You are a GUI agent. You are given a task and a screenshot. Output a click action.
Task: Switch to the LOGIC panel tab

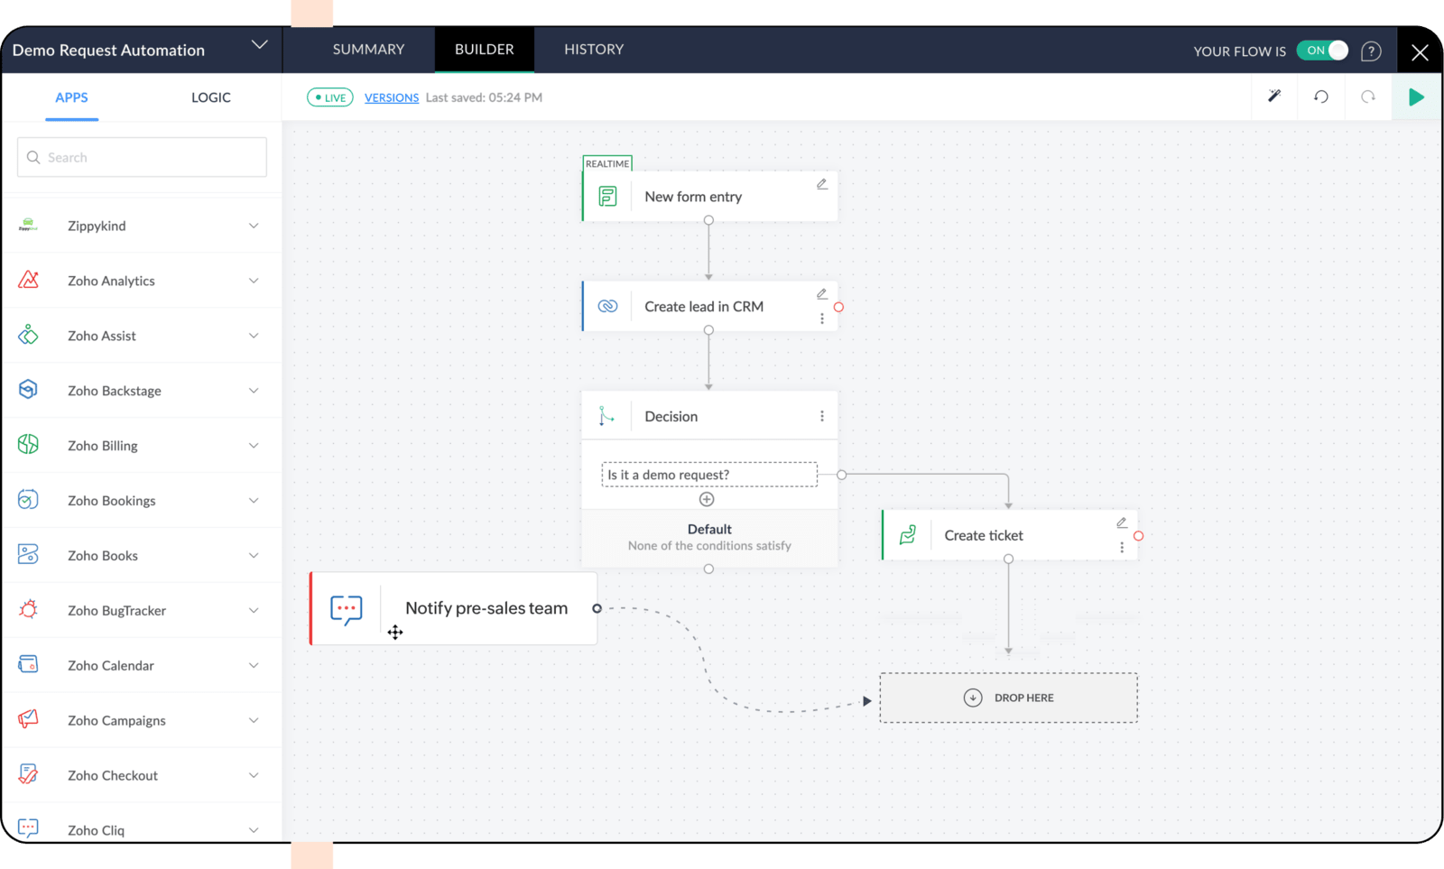point(210,97)
